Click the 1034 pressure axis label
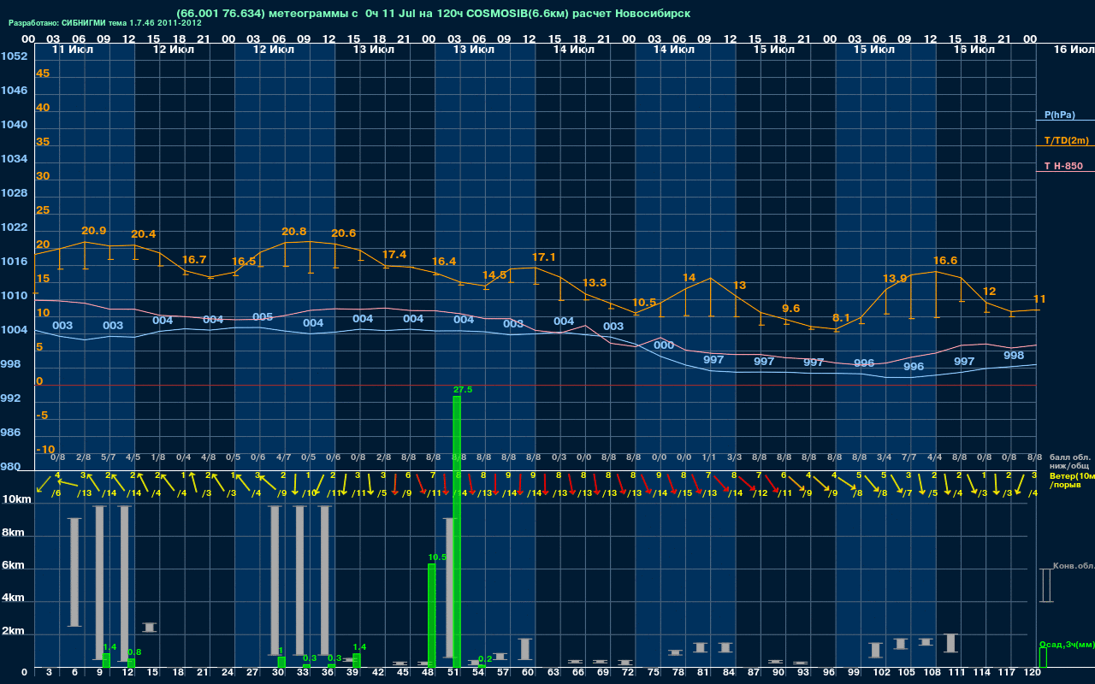This screenshot has width=1095, height=684. coord(14,159)
